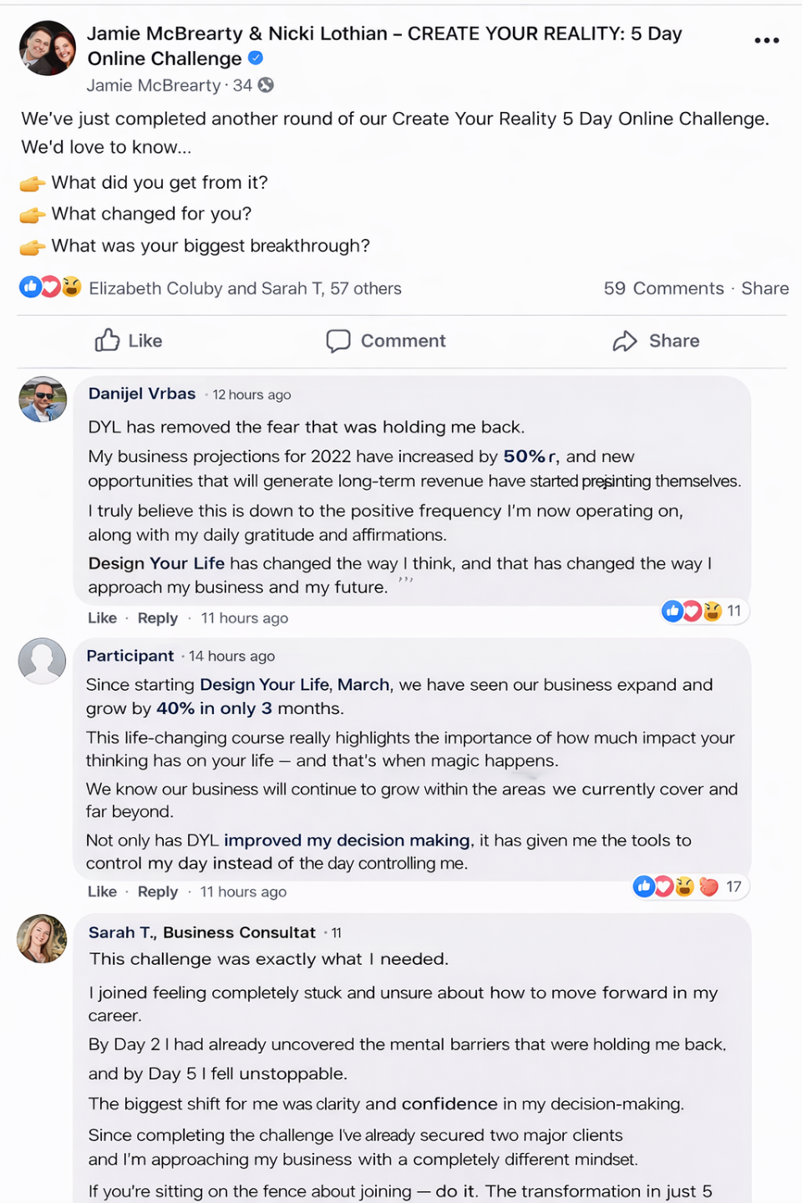The image size is (802, 1203).
Task: Reply to the Participant comment
Action: coord(157,892)
